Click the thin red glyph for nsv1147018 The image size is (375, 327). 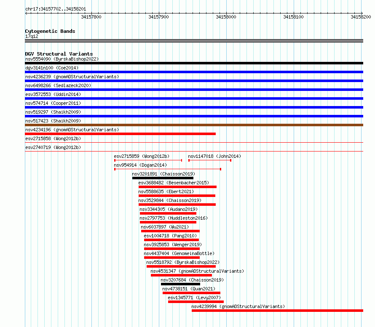210,160
